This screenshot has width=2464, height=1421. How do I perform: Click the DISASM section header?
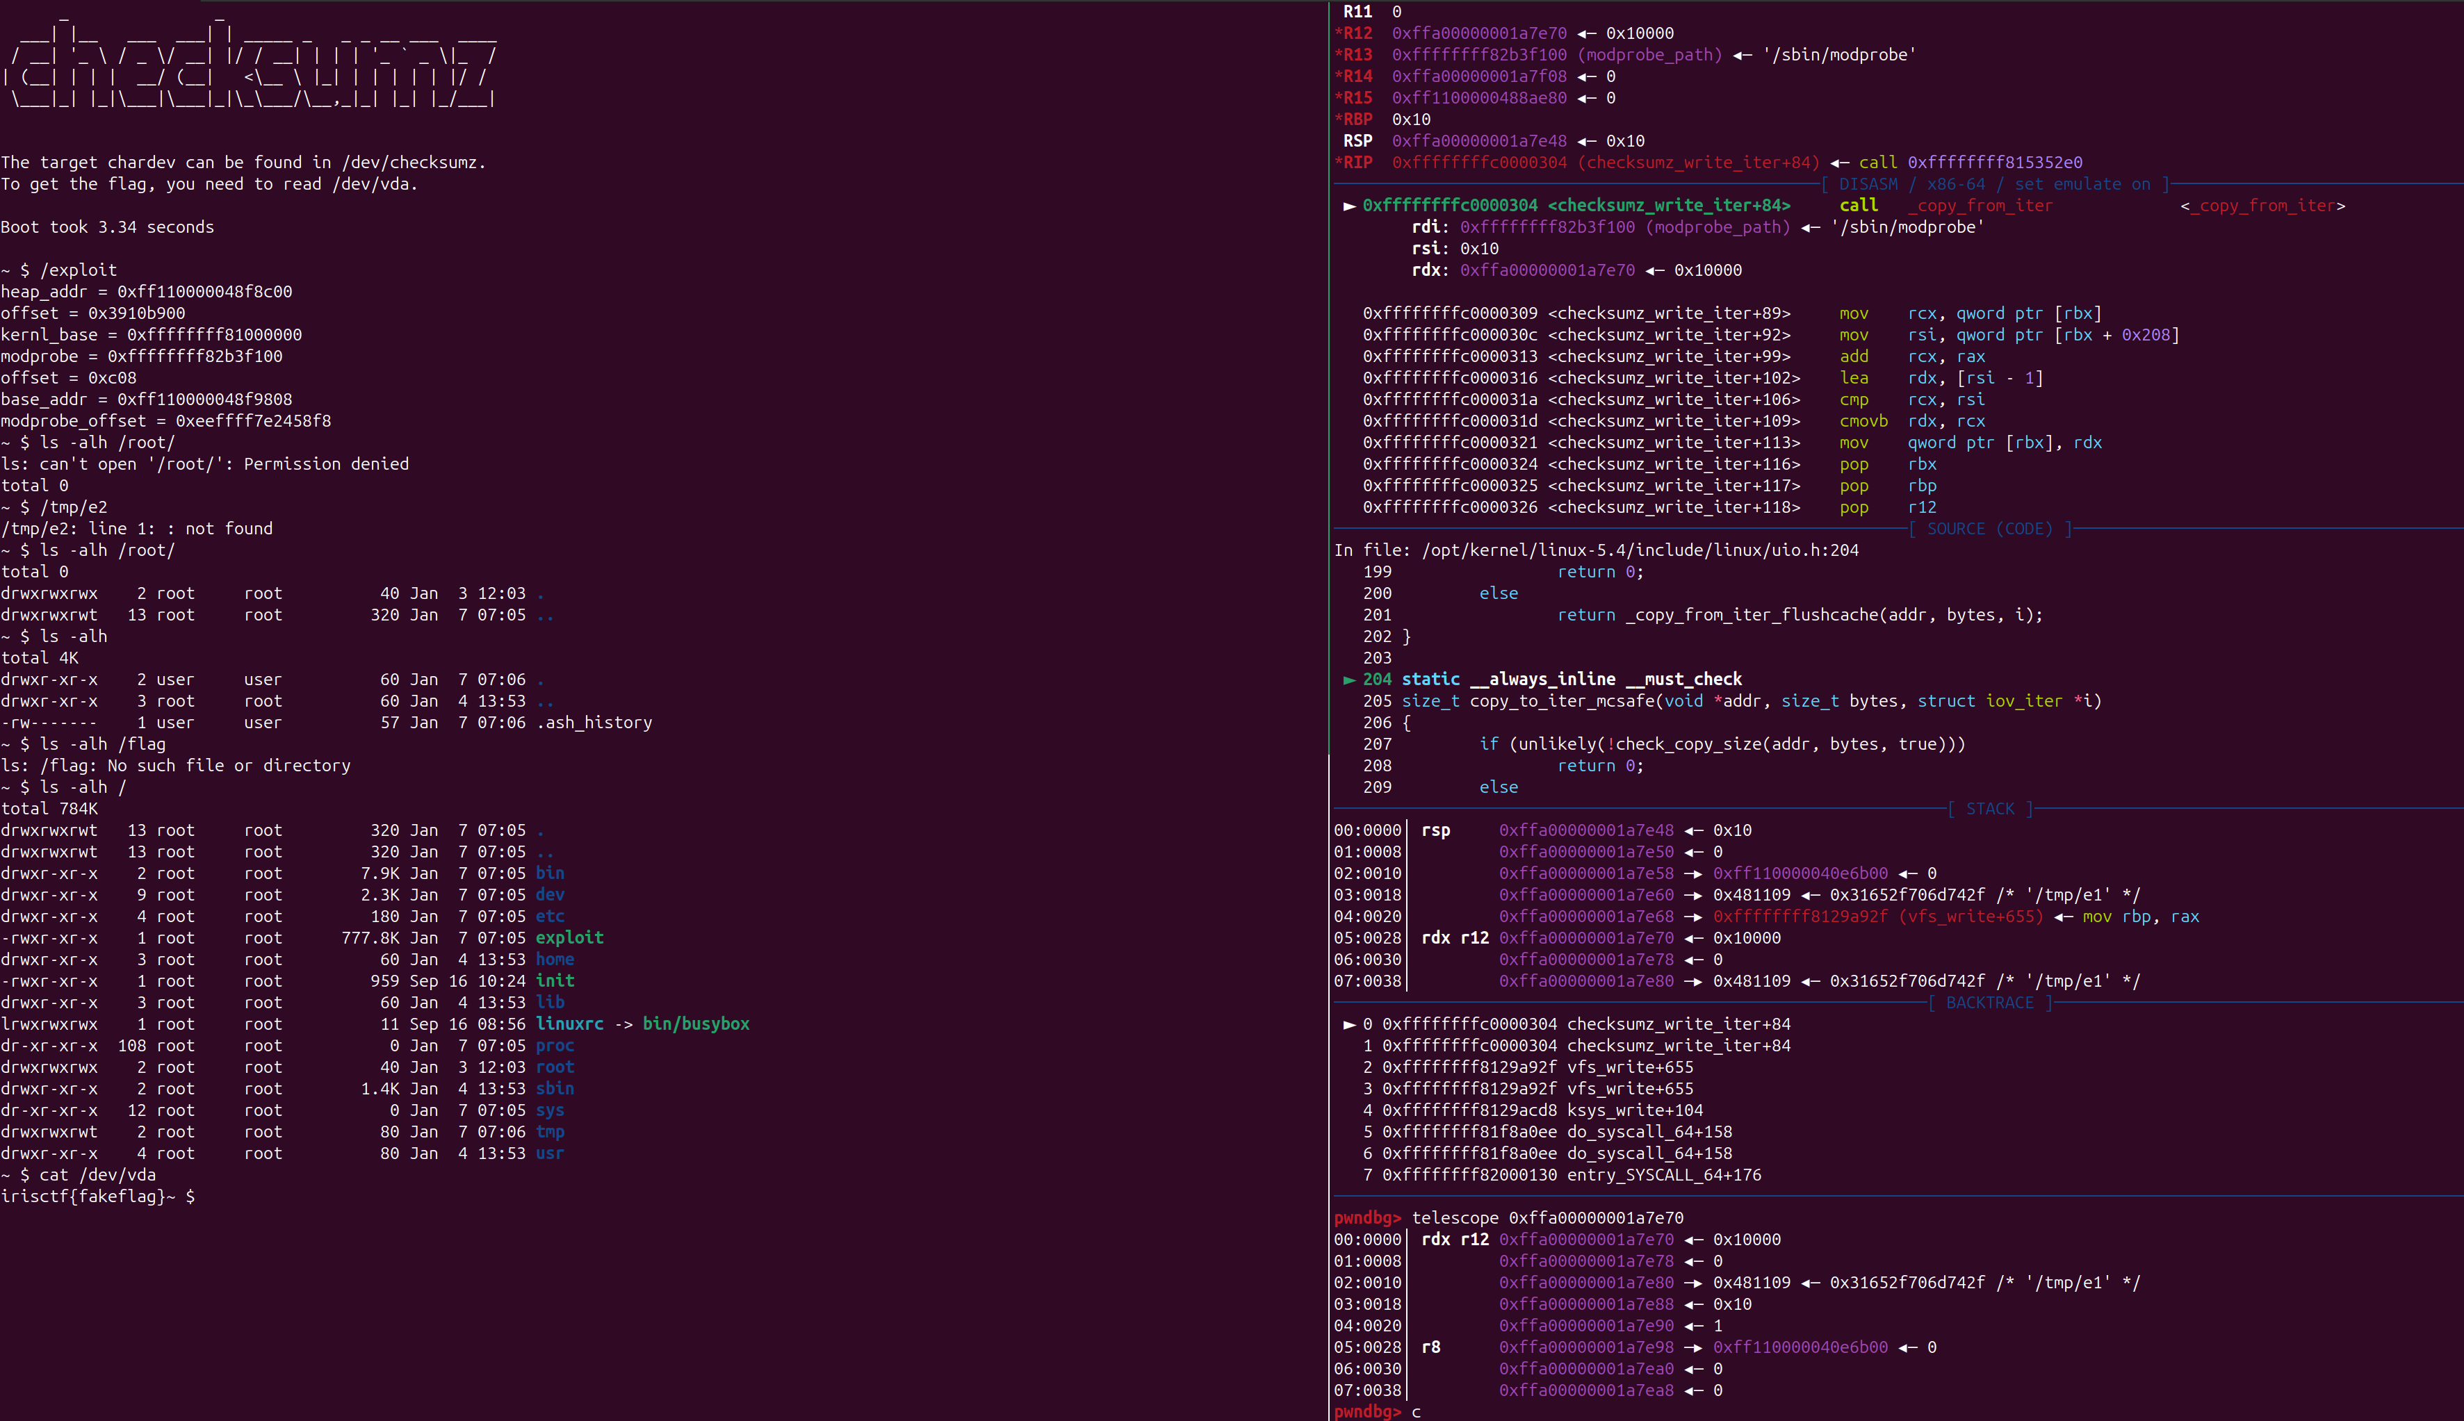pyautogui.click(x=1994, y=183)
